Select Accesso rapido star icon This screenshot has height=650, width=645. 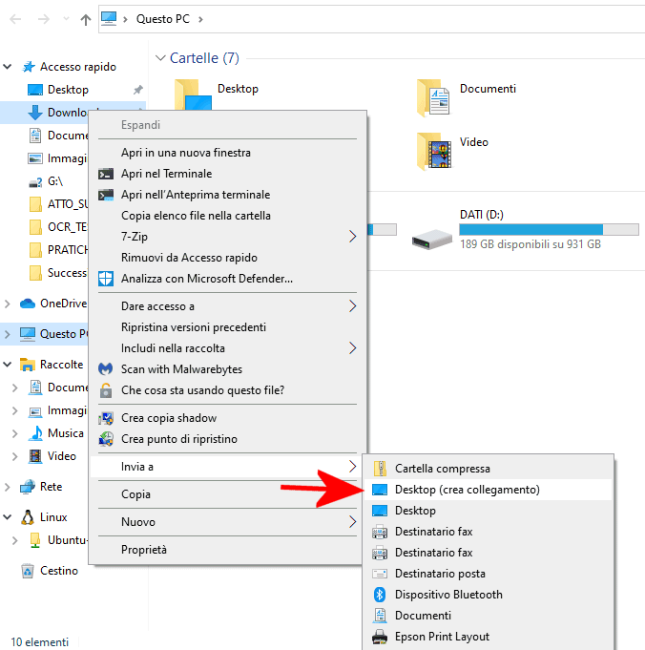pyautogui.click(x=29, y=67)
